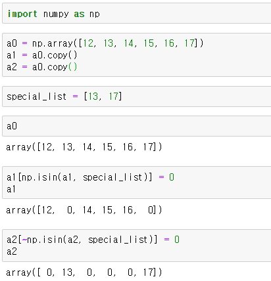The width and height of the screenshot is (271, 281).
Task: Click the special_list assignment cell
Action: click(137, 97)
